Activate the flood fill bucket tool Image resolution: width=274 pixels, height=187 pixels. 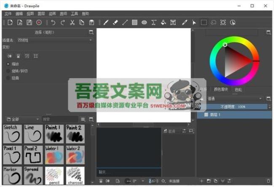(164, 22)
